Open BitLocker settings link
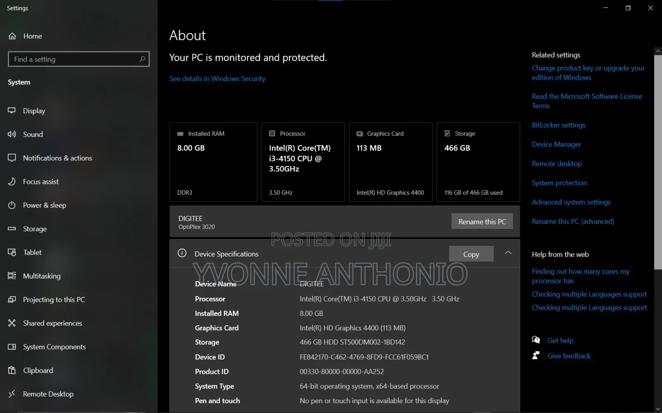The image size is (662, 413). tap(559, 125)
